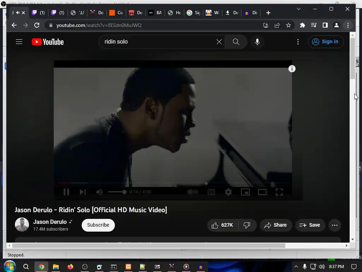Switch to the 'Dis' tab
Viewport: 362px width, 272px height.
point(251,13)
